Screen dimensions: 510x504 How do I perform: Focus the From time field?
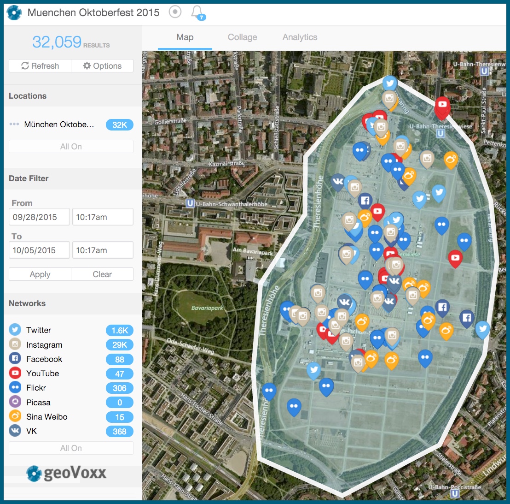pyautogui.click(x=103, y=217)
